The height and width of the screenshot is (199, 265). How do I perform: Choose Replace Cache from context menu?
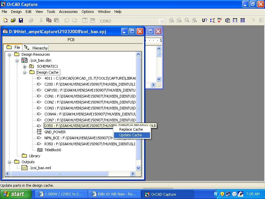[x=132, y=129]
